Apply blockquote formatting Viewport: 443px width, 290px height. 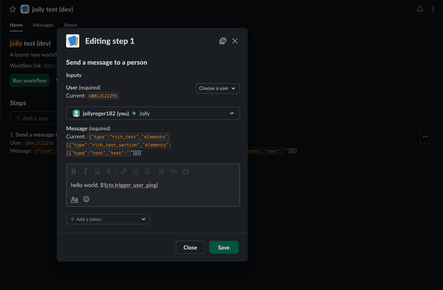(162, 171)
